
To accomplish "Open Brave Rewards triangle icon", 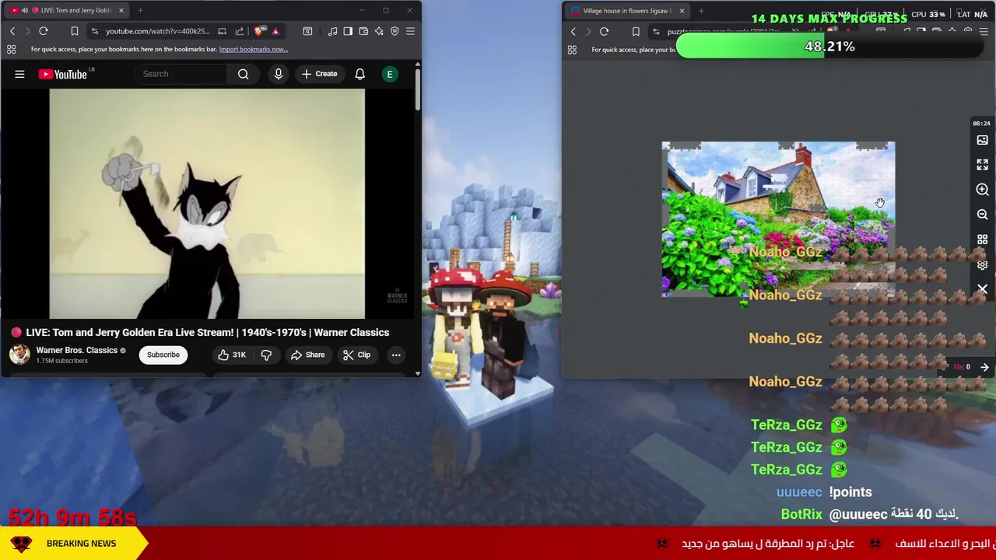I will tap(275, 31).
